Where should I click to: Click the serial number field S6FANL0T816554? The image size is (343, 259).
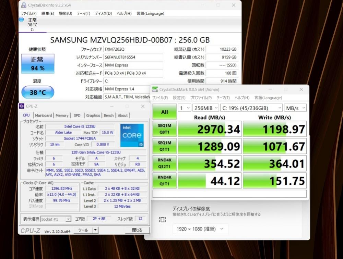pyautogui.click(x=133, y=57)
